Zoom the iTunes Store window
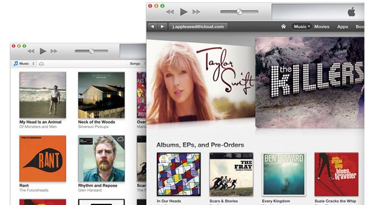365x205 pixels. coord(162,6)
